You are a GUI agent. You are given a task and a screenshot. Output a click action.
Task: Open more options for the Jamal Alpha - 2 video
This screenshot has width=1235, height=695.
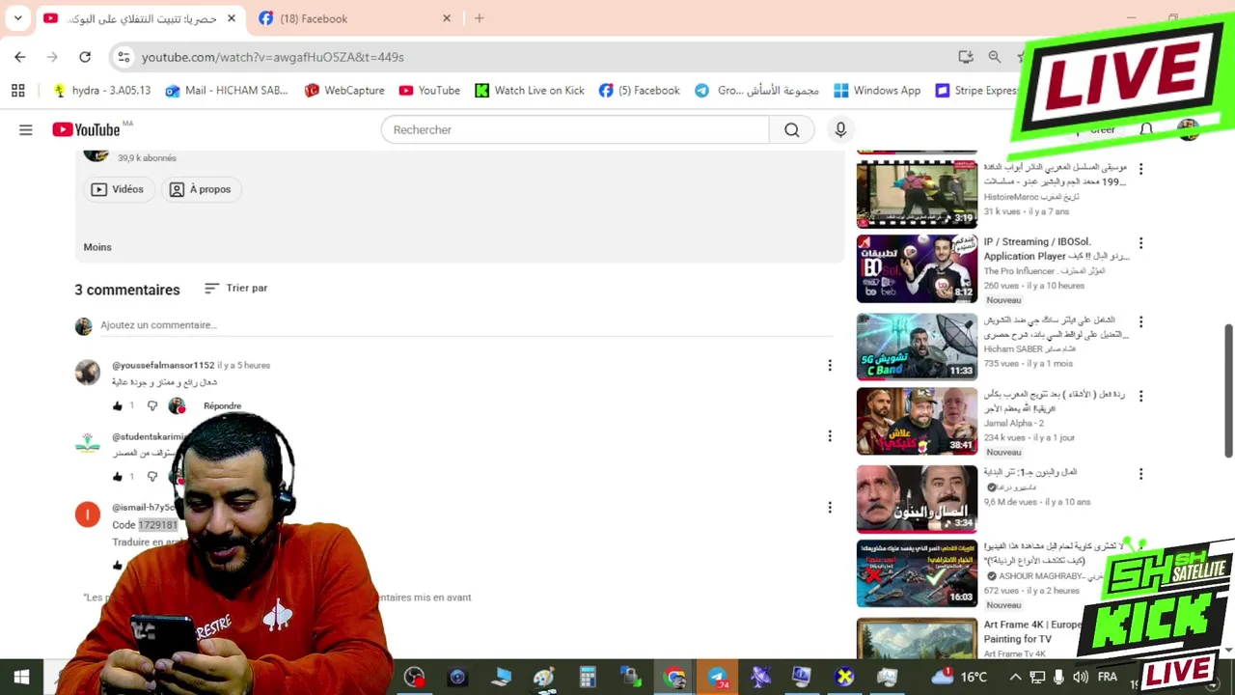(1140, 397)
